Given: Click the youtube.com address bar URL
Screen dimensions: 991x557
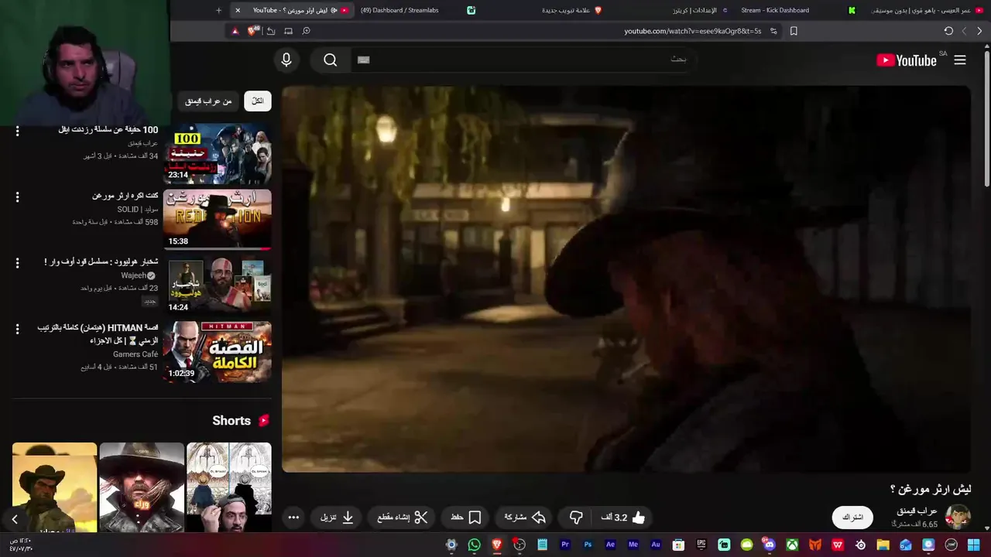Looking at the screenshot, I should [693, 31].
